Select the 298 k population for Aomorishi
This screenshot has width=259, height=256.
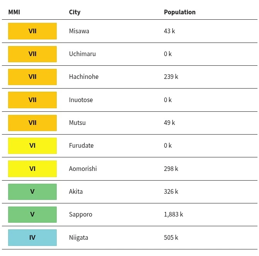pos(171,169)
